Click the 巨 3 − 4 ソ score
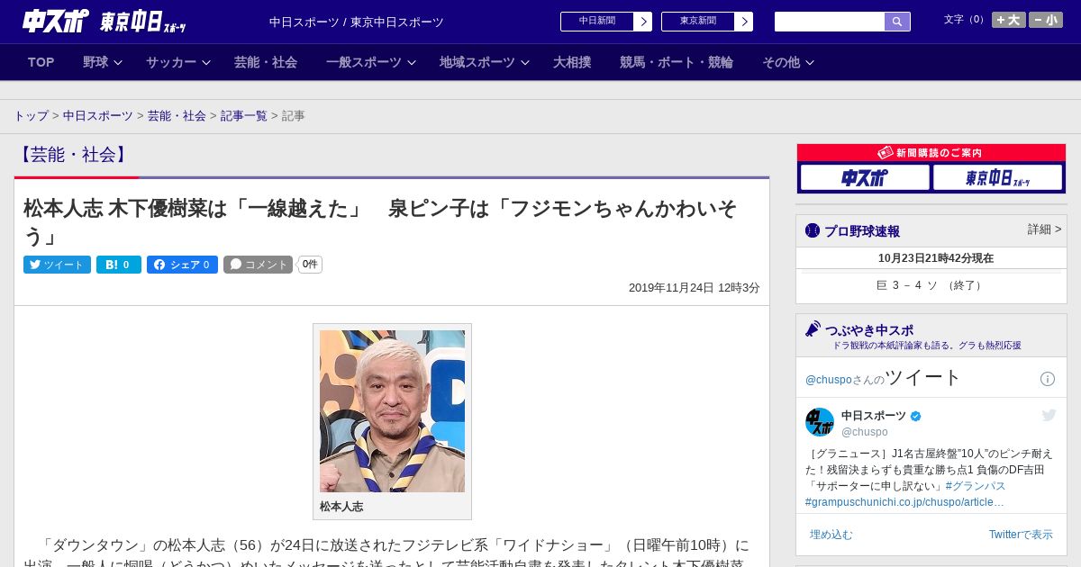 click(x=931, y=285)
